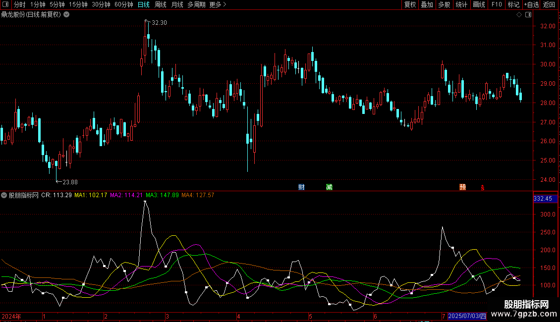Click the 叠加 overlay button

coord(427,4)
